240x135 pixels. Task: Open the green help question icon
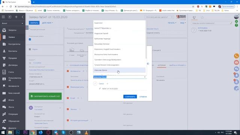(237, 25)
